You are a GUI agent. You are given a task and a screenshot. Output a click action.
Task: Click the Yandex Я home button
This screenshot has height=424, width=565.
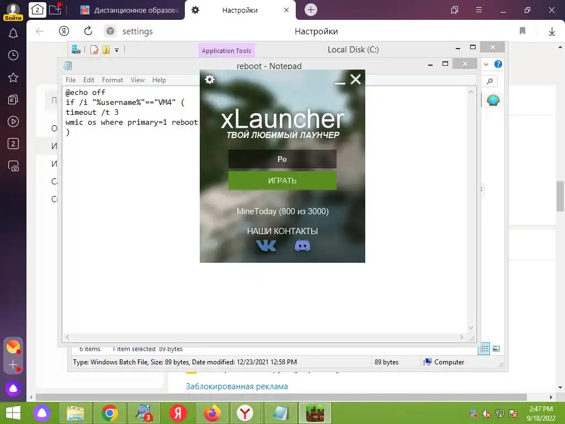click(64, 31)
